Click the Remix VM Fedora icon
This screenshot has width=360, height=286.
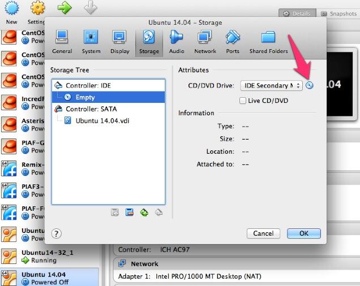pos(9,168)
